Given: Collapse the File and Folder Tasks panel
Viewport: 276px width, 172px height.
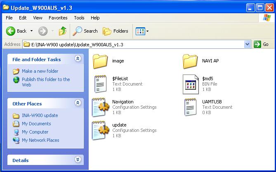Looking at the screenshot, I should (78, 58).
